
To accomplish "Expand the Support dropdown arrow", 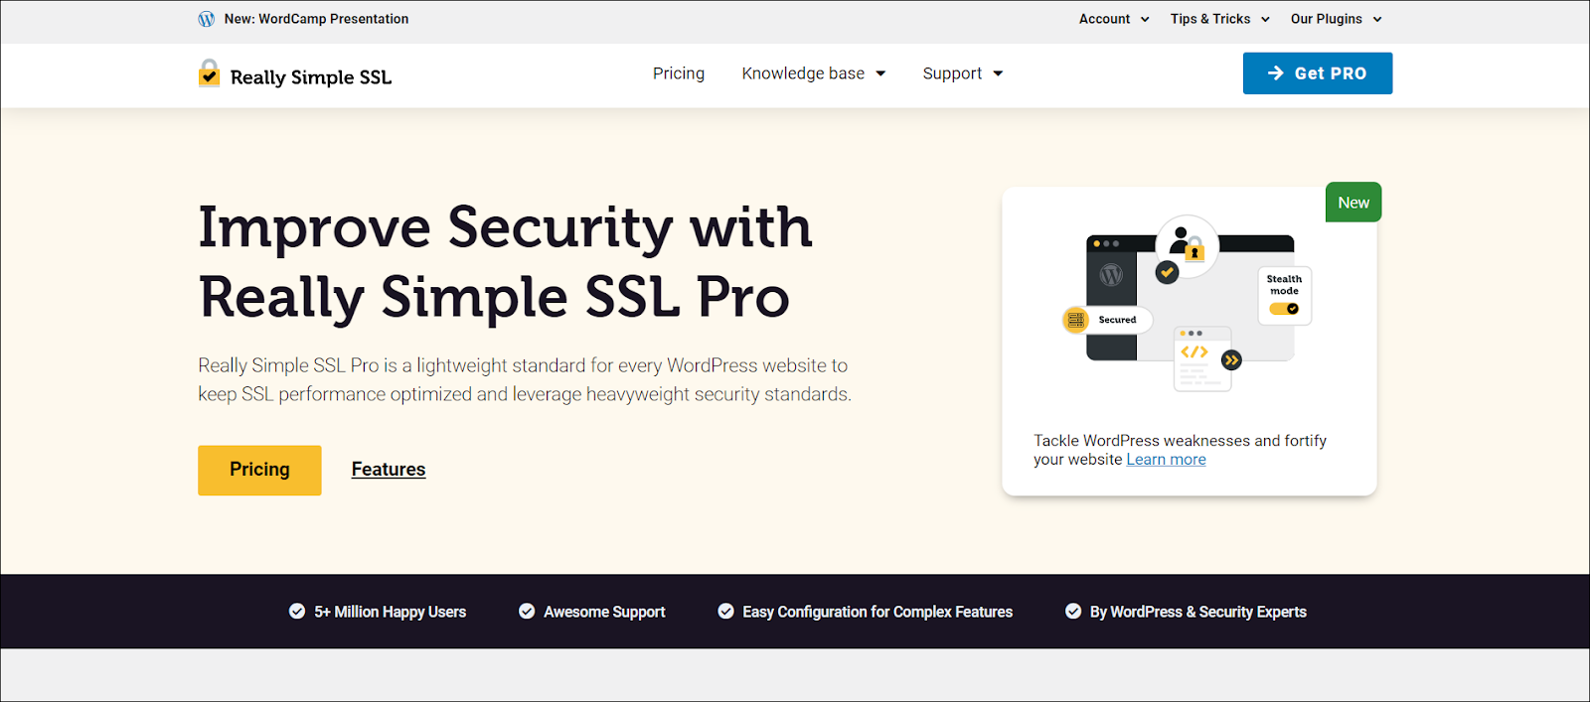I will [x=998, y=73].
